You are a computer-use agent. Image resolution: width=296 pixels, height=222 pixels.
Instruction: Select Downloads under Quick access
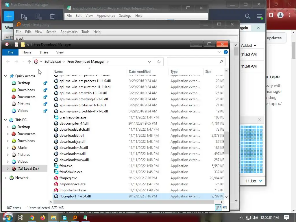coord(26,90)
